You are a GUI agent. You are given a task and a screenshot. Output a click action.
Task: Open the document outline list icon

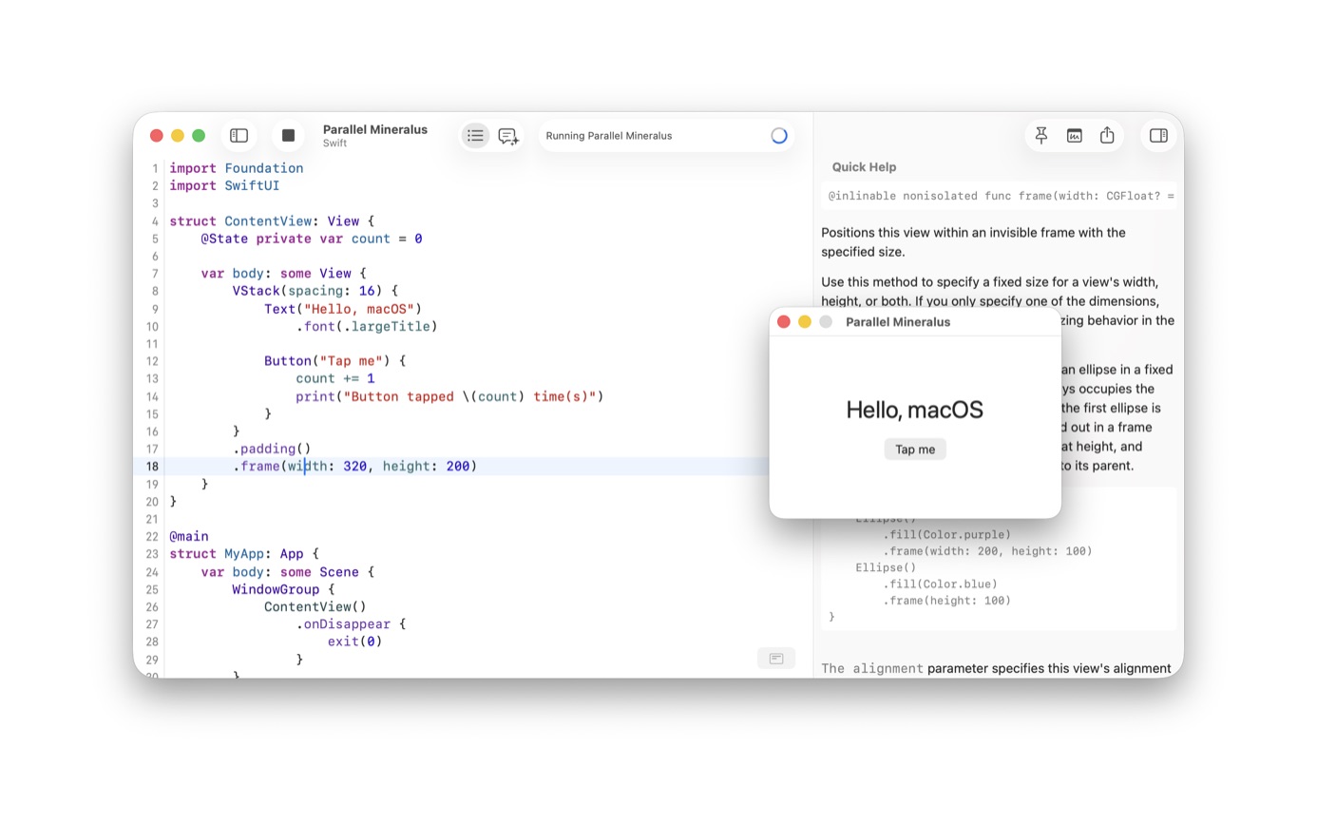click(475, 136)
